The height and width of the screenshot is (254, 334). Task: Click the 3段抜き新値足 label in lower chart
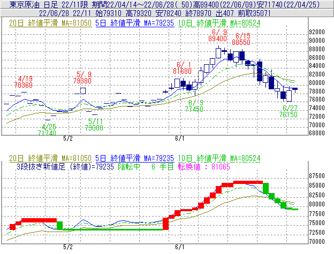pyautogui.click(x=47, y=166)
